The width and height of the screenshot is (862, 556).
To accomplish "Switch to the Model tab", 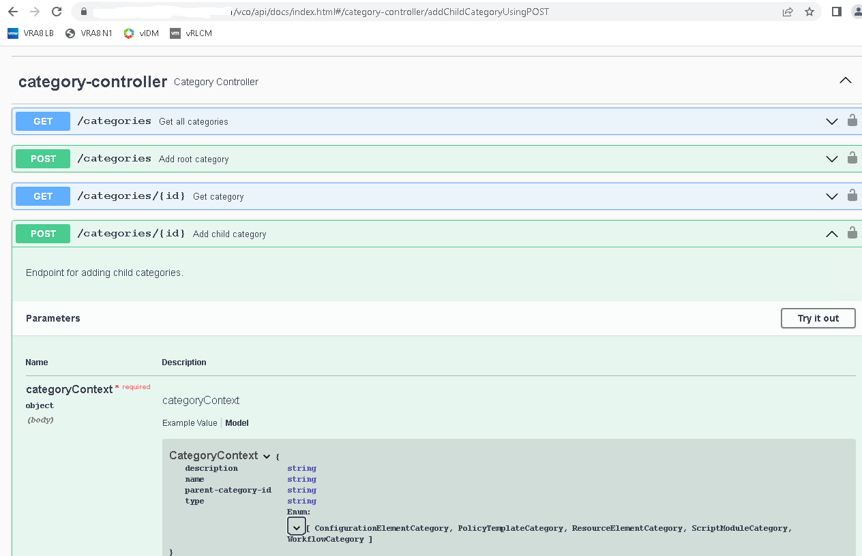I will (237, 422).
